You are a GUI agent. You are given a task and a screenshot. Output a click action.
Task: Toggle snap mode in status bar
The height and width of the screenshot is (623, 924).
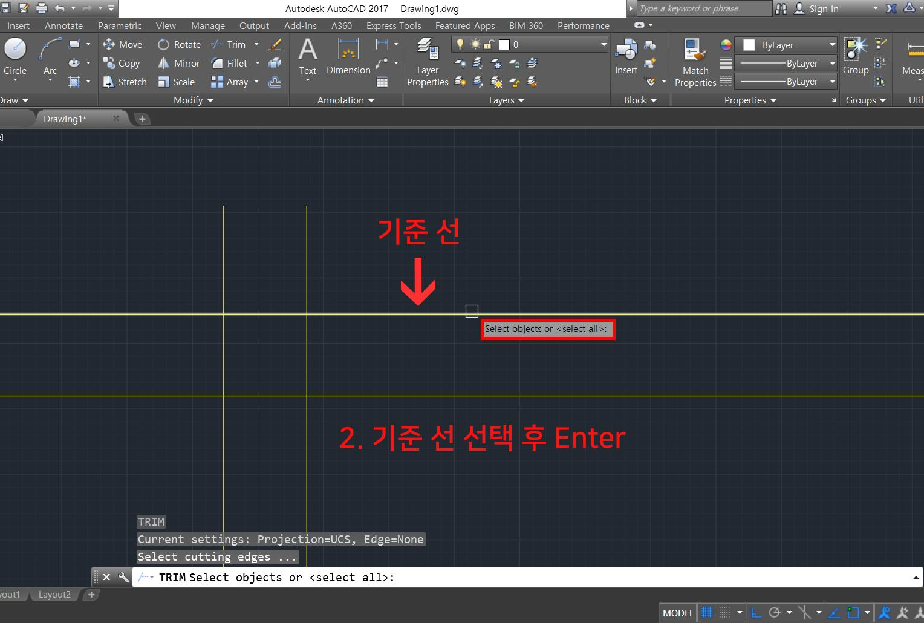click(x=724, y=613)
